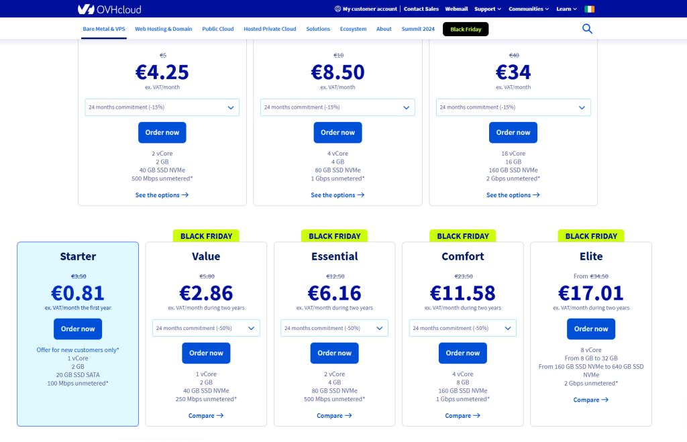Open commitment dropdown for €34 plan
687x442 pixels.
(513, 107)
